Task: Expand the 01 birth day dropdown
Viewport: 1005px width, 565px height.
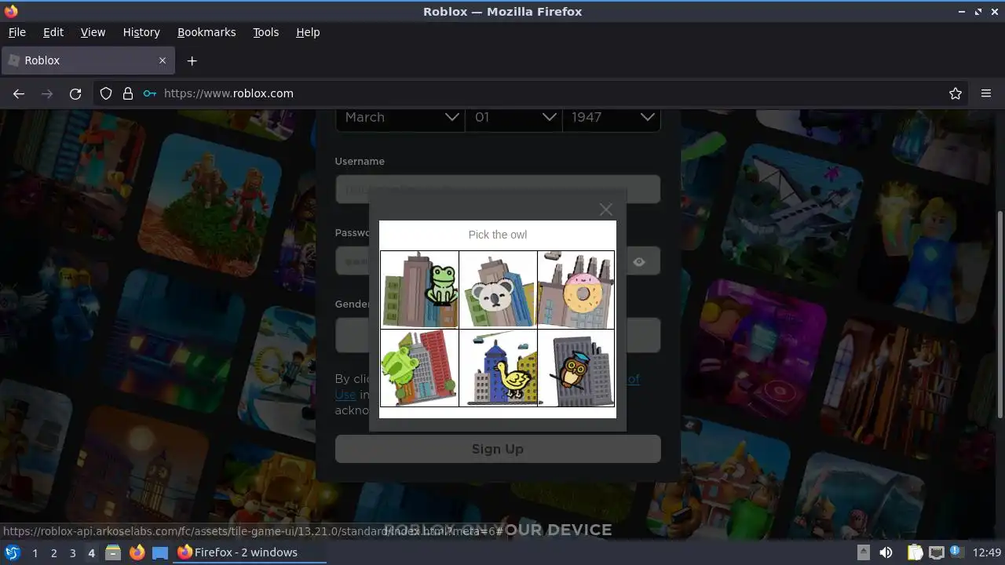Action: [x=514, y=117]
